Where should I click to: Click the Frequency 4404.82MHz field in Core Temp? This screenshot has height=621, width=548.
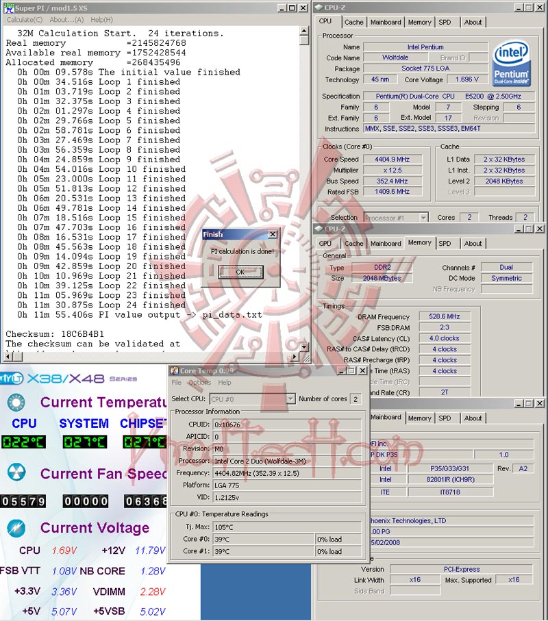[x=287, y=473]
